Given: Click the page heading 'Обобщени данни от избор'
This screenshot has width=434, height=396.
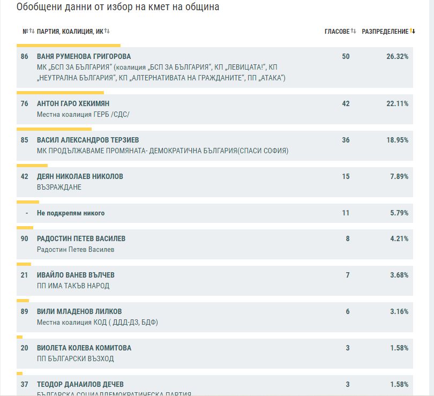Looking at the screenshot, I should (x=118, y=8).
